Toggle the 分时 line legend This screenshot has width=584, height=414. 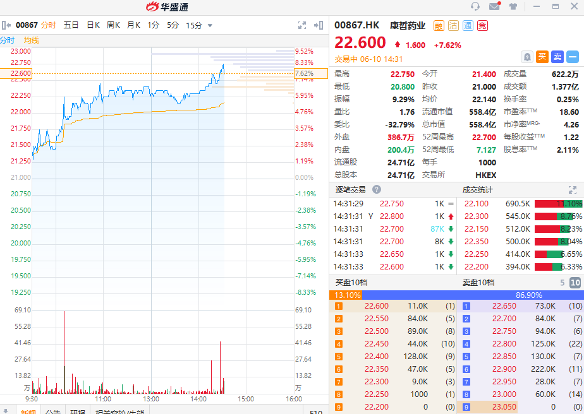7,40
